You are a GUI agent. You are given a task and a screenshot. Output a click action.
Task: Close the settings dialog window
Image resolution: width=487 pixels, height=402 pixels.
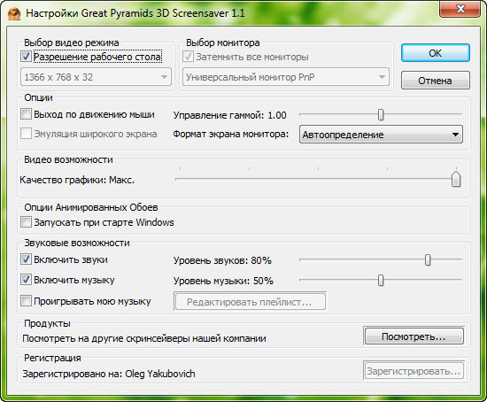[x=460, y=9]
